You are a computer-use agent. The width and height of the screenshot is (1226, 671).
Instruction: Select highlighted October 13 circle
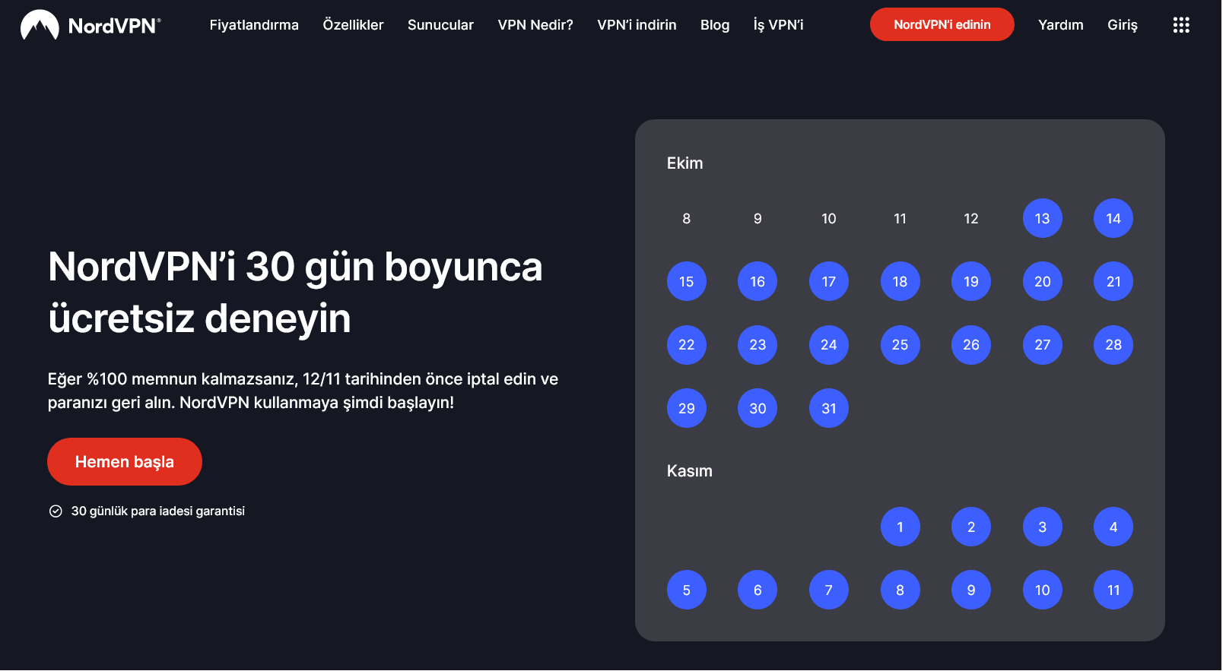pyautogui.click(x=1042, y=219)
